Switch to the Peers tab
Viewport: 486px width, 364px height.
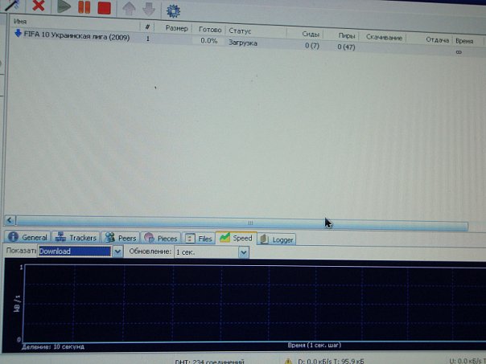pos(121,238)
